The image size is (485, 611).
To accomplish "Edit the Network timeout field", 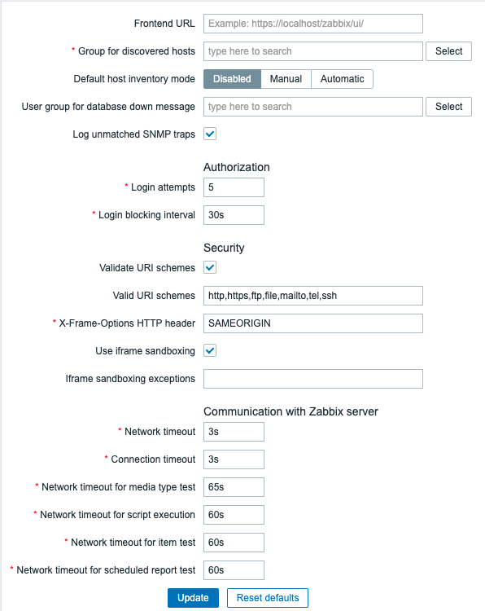I will (234, 432).
